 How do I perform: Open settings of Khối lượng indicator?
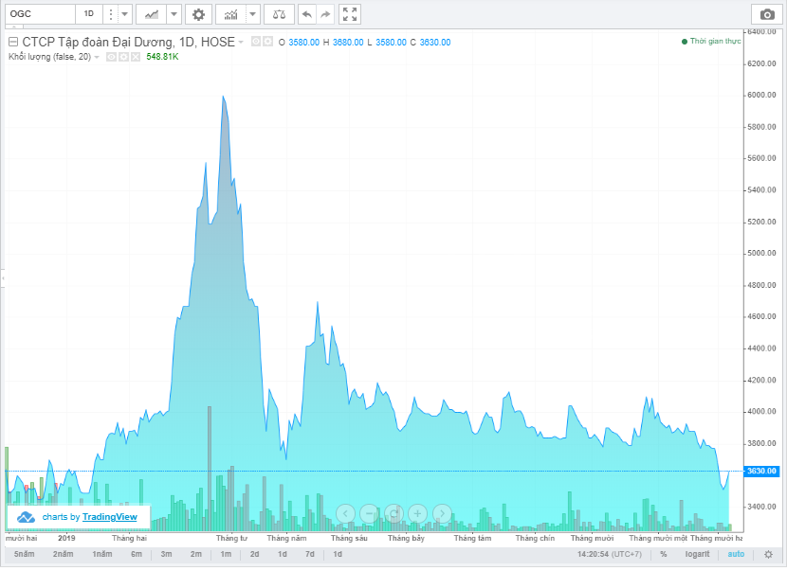coord(123,57)
